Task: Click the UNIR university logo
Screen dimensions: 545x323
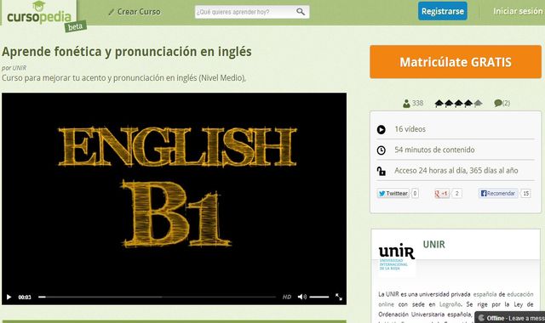Action: pos(397,257)
